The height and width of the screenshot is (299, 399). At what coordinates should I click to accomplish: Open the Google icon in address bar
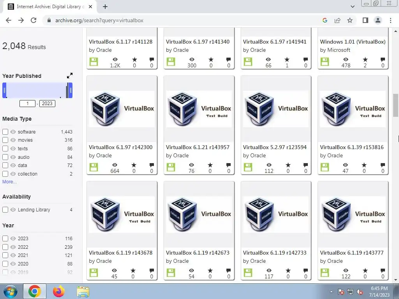(325, 20)
